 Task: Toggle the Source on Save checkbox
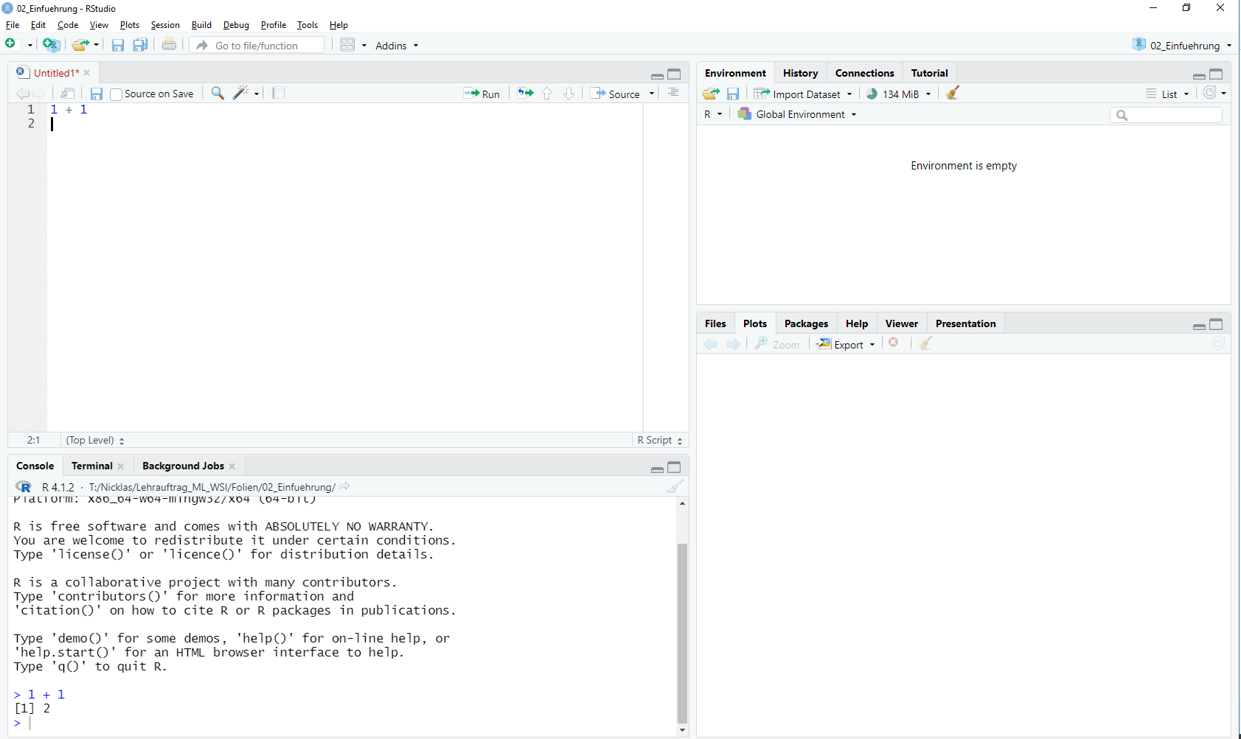click(x=116, y=94)
